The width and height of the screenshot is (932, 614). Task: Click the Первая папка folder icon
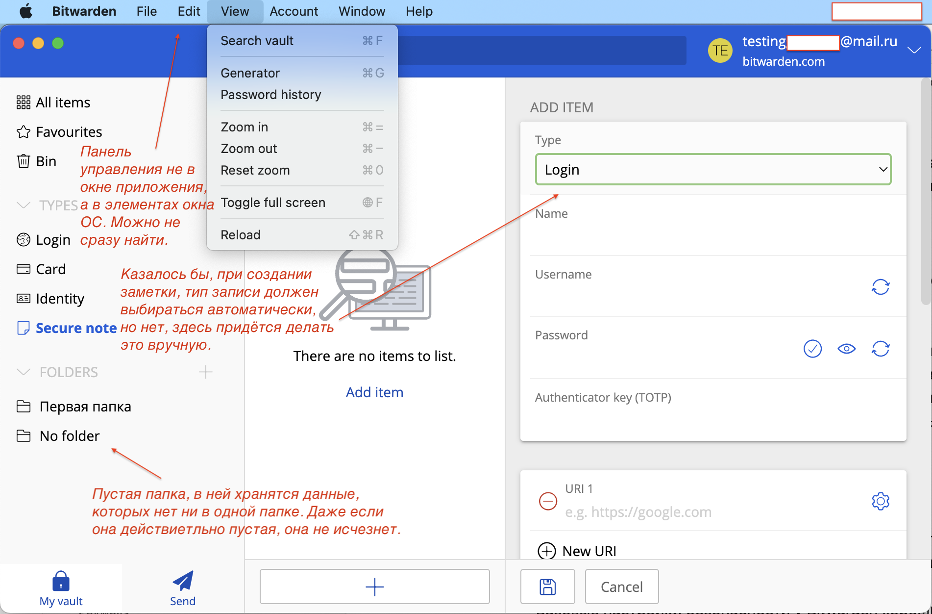(x=23, y=407)
